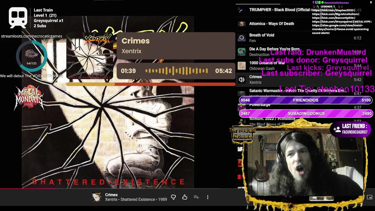Select Breath of Void in the queue

(262, 35)
